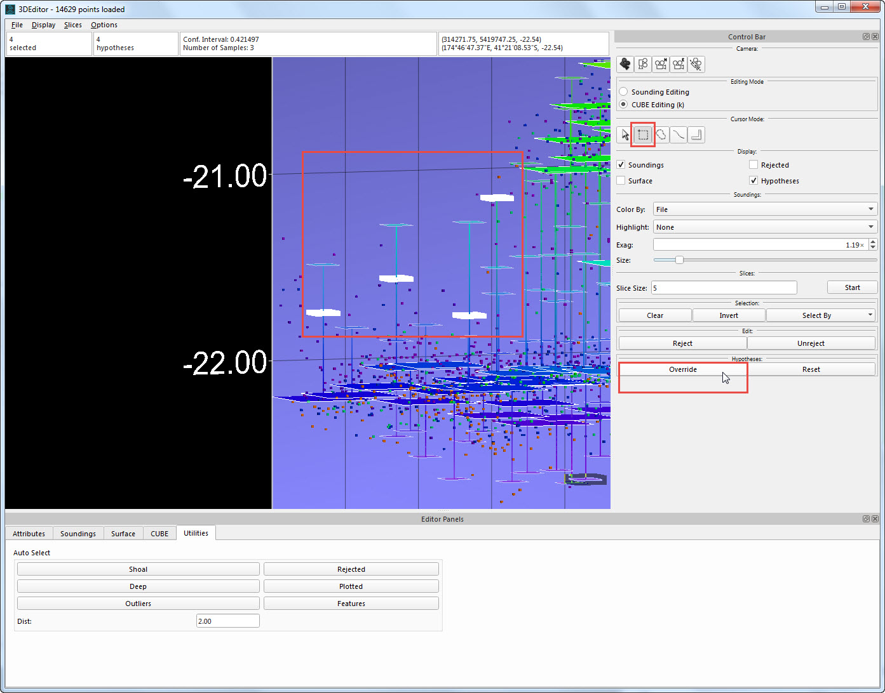The image size is (885, 693).
Task: Expand the Highlight dropdown
Action: coord(764,227)
